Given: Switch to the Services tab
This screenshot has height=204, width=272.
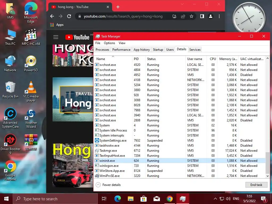Looking at the screenshot, I should pos(195,50).
